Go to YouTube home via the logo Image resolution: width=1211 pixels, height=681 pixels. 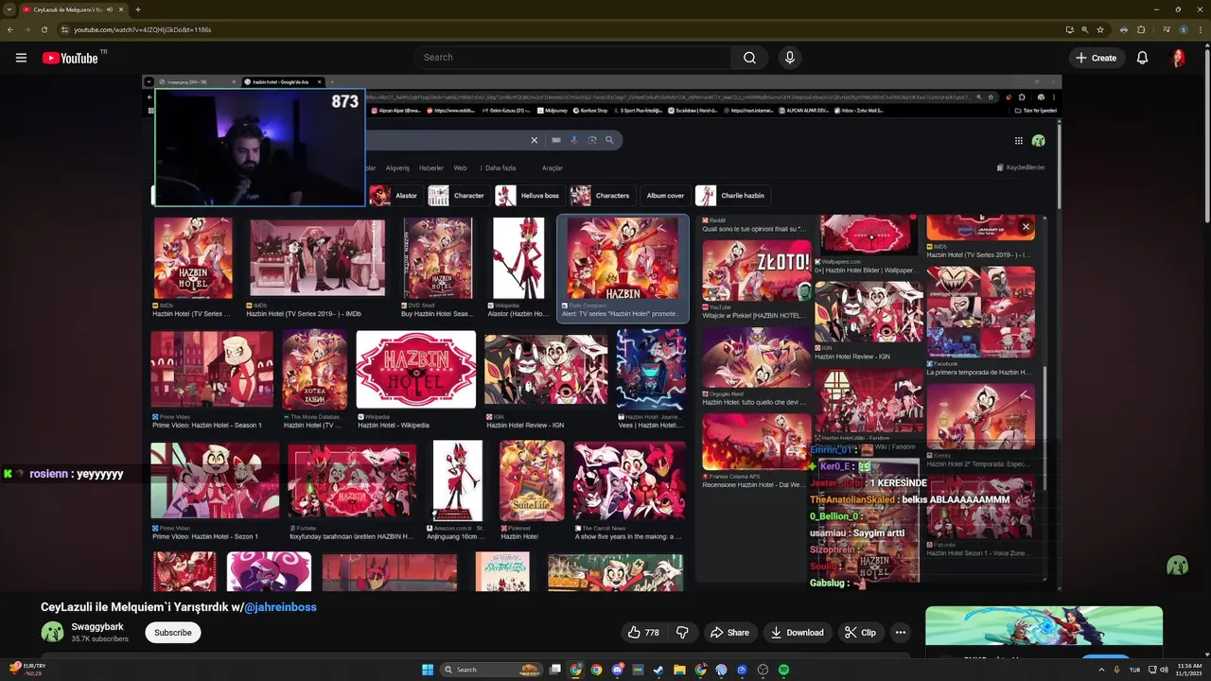tap(70, 58)
